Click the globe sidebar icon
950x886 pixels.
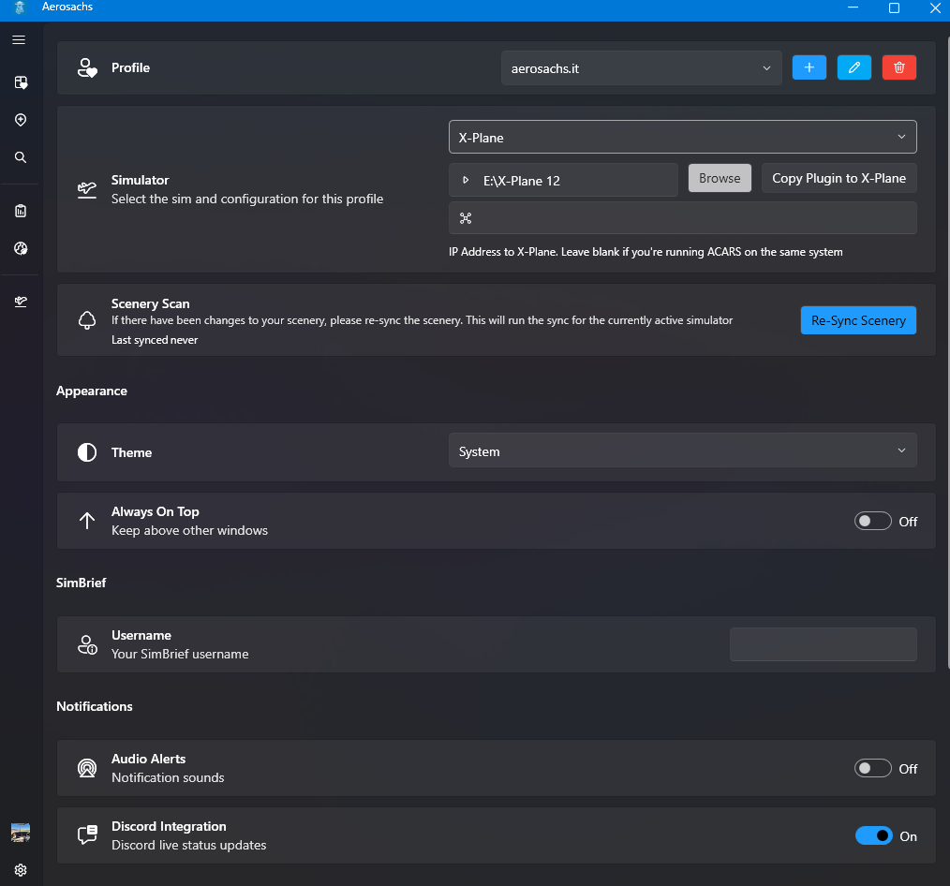point(21,248)
